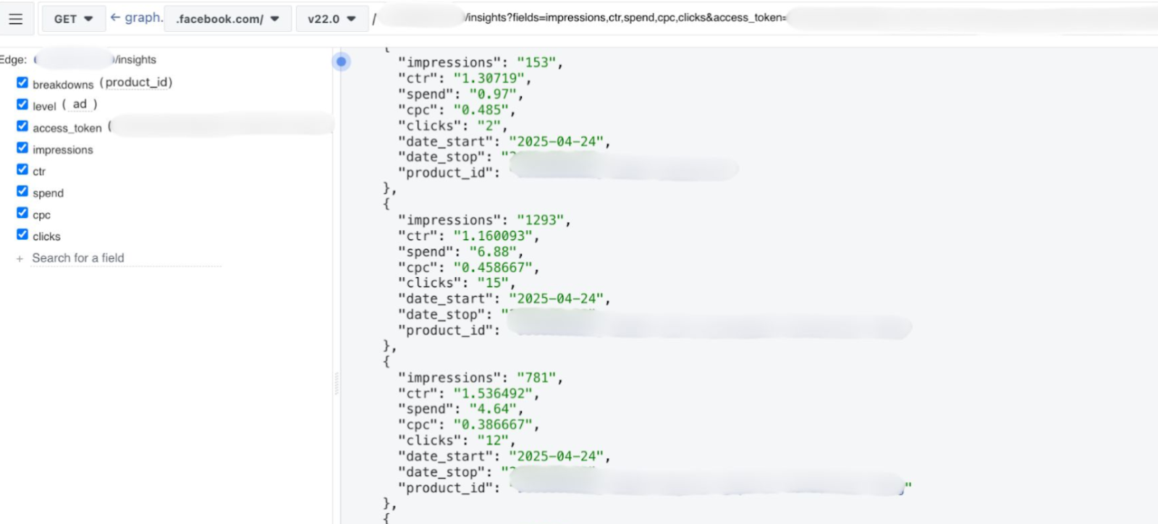Viewport: 1158px width, 524px height.
Task: Open the v22.0 API version dropdown
Action: pos(331,19)
